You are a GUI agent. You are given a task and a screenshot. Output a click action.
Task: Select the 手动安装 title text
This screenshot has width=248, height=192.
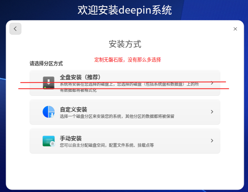71,138
